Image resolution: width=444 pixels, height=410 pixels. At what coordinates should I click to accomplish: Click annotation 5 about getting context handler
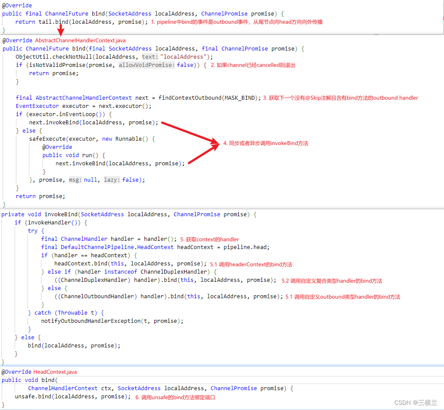click(209, 240)
